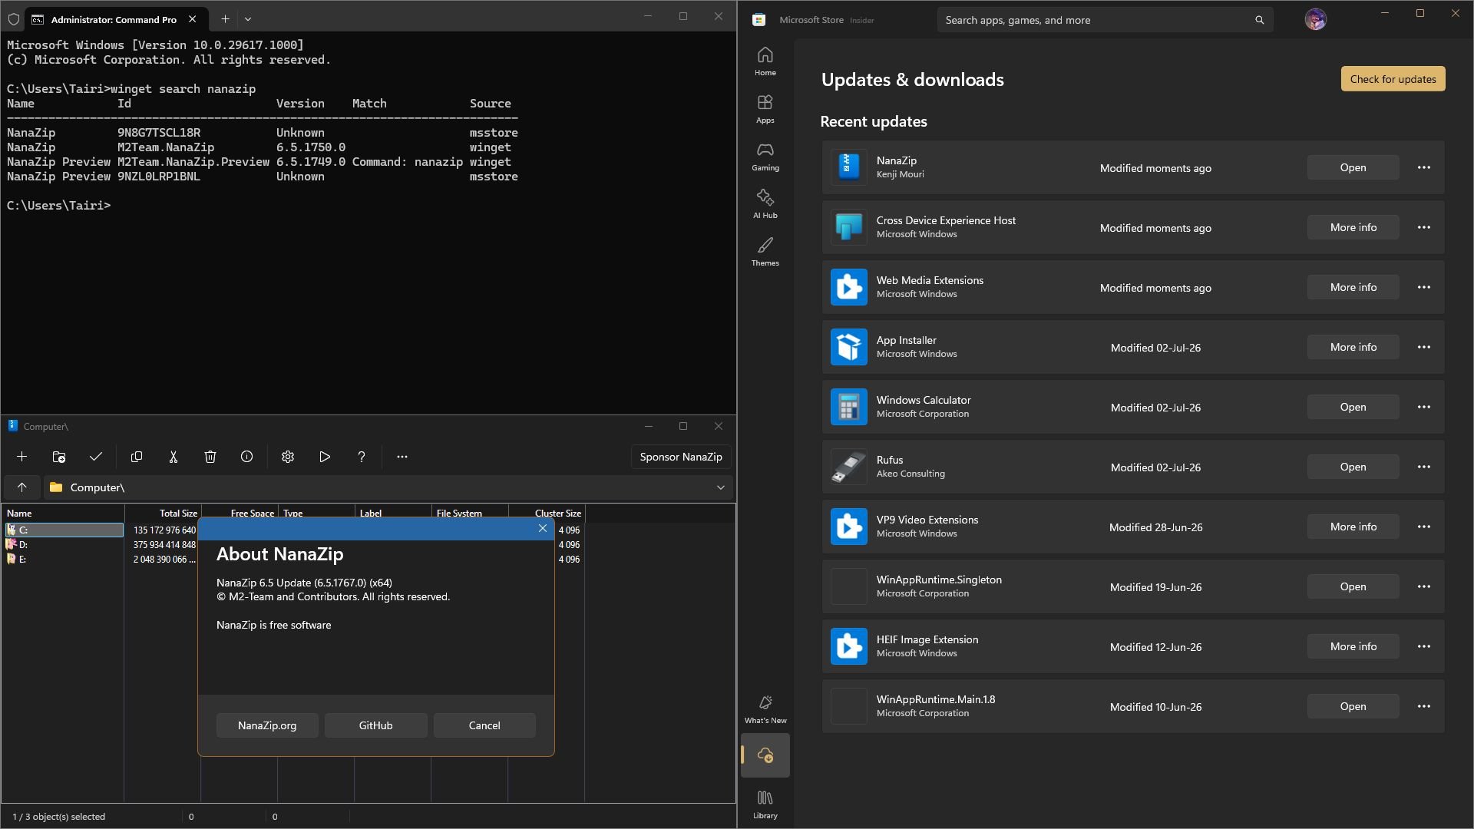Open the user profile avatar in Microsoft Store

(x=1316, y=19)
